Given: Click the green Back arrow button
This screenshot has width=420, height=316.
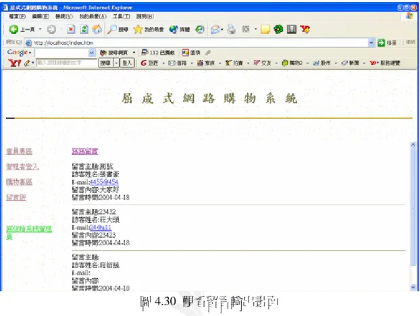Looking at the screenshot, I should point(14,29).
